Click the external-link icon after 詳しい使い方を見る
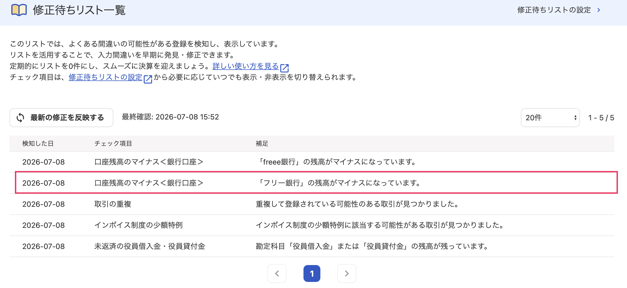The width and height of the screenshot is (627, 288). (x=284, y=68)
